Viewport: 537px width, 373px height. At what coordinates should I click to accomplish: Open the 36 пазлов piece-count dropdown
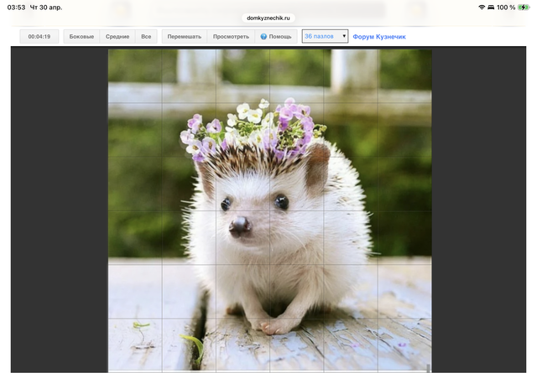[x=325, y=37]
